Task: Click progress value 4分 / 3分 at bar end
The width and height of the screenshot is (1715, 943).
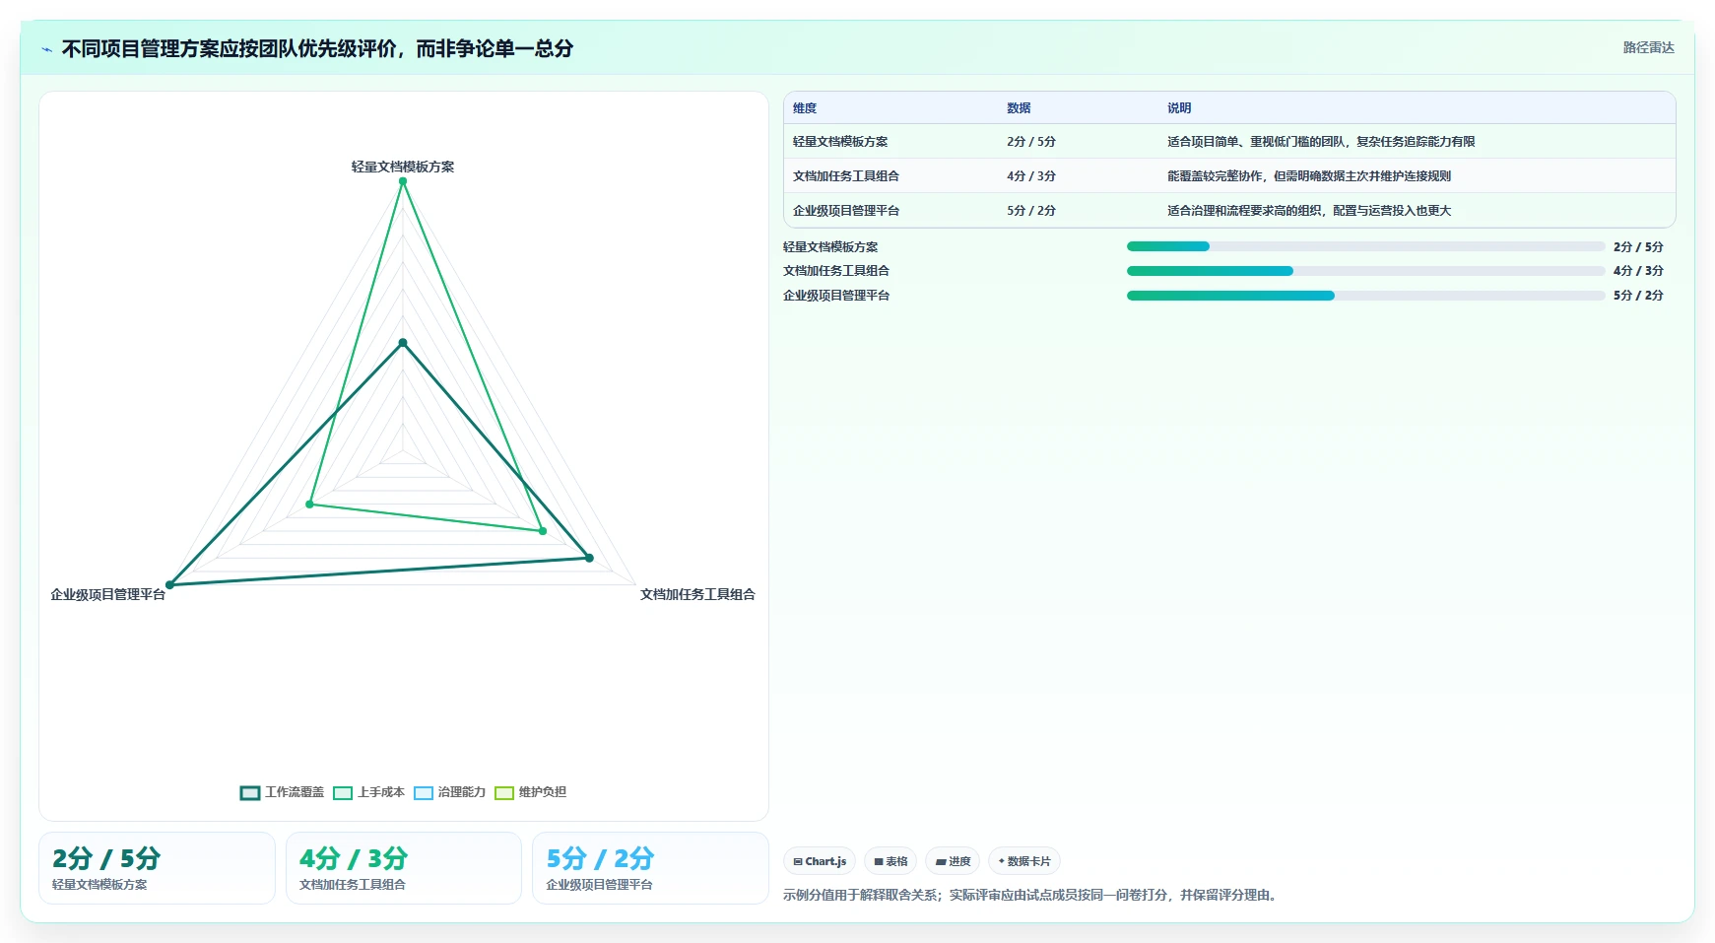Action: tap(1638, 271)
